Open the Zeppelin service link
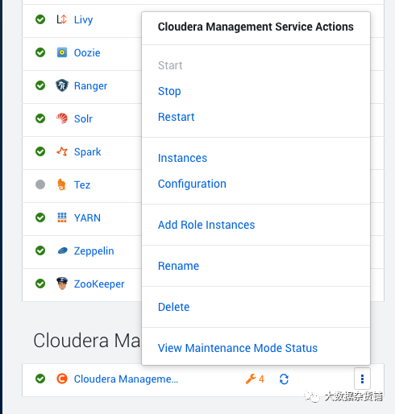This screenshot has height=414, width=395. click(x=94, y=251)
